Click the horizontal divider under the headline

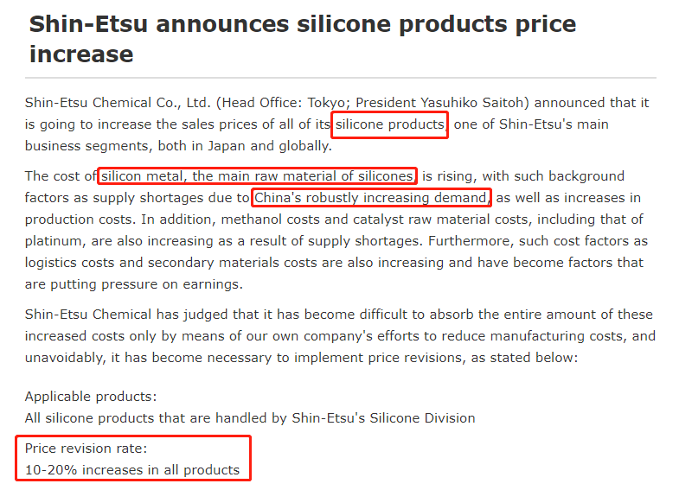click(x=341, y=78)
